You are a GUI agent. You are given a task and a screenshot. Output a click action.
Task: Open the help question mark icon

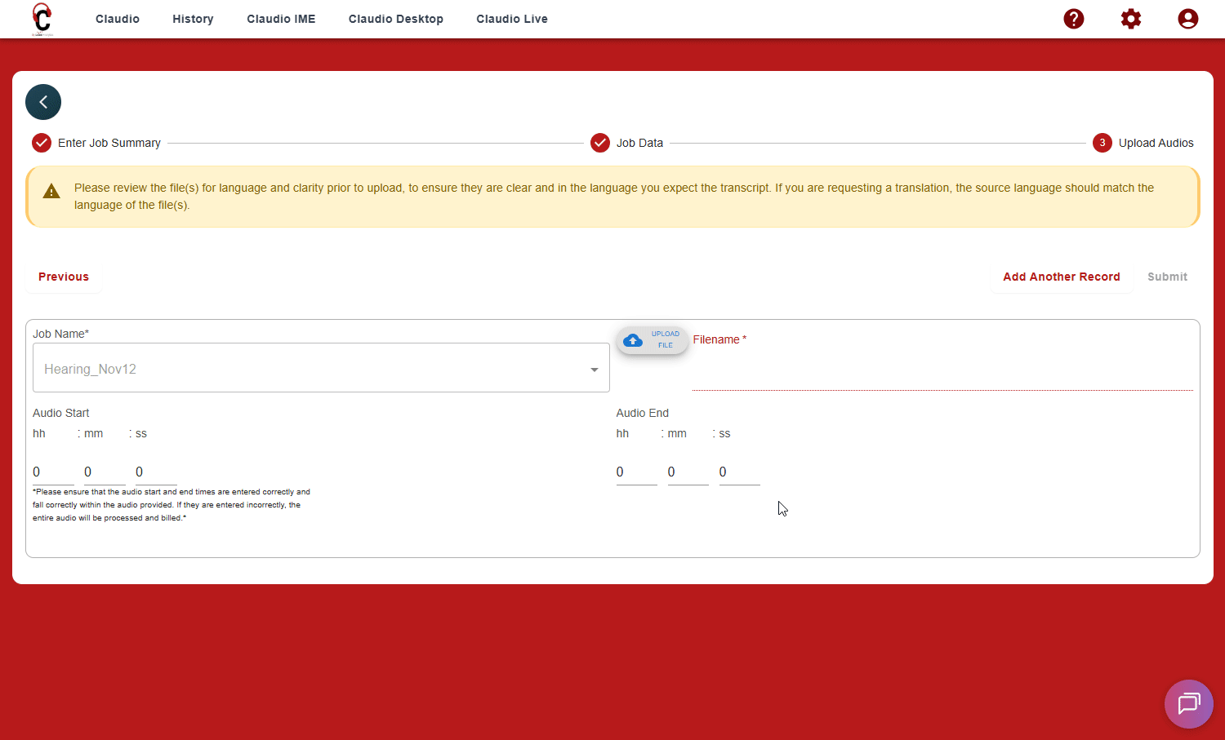tap(1073, 19)
